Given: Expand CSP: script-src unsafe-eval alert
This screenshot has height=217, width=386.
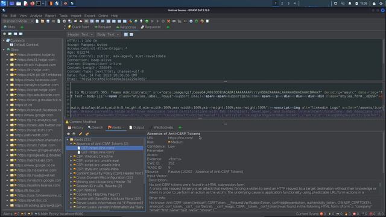Looking at the screenshot, I should coord(71,161).
